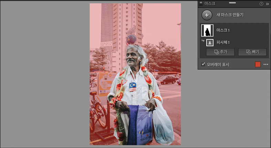Click the 빼기 (Subtract) button
This screenshot has height=148, width=271.
(x=252, y=52)
